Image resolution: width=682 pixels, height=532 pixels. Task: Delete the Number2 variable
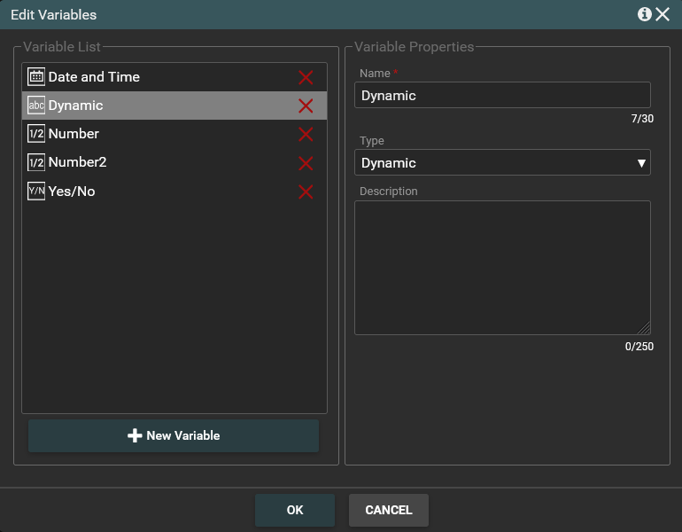point(306,163)
